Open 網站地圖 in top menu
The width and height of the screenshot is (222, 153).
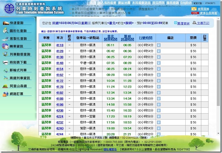tap(124, 3)
